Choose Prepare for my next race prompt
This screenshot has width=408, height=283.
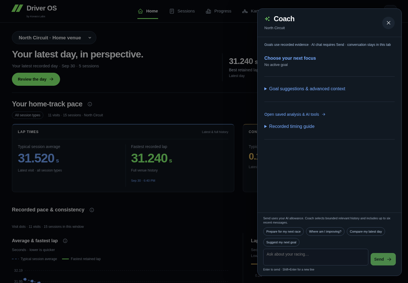coord(283,231)
